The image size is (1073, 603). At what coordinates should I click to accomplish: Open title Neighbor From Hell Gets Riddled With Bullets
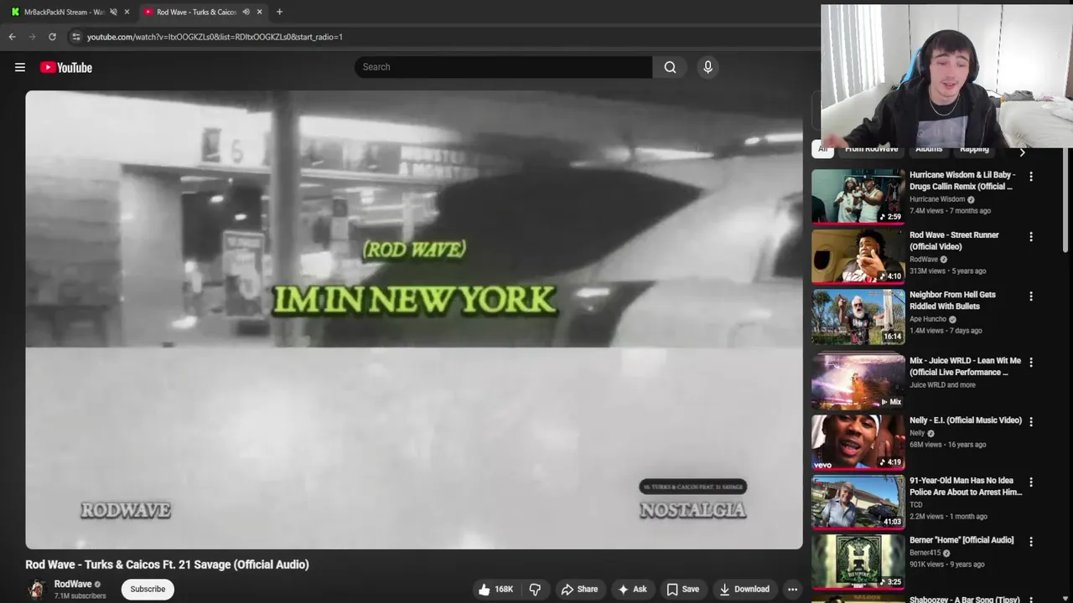pyautogui.click(x=952, y=301)
